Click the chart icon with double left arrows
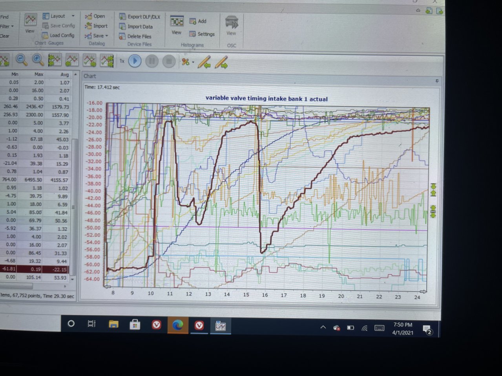Image resolution: width=502 pixels, height=376 pixels. coord(55,60)
